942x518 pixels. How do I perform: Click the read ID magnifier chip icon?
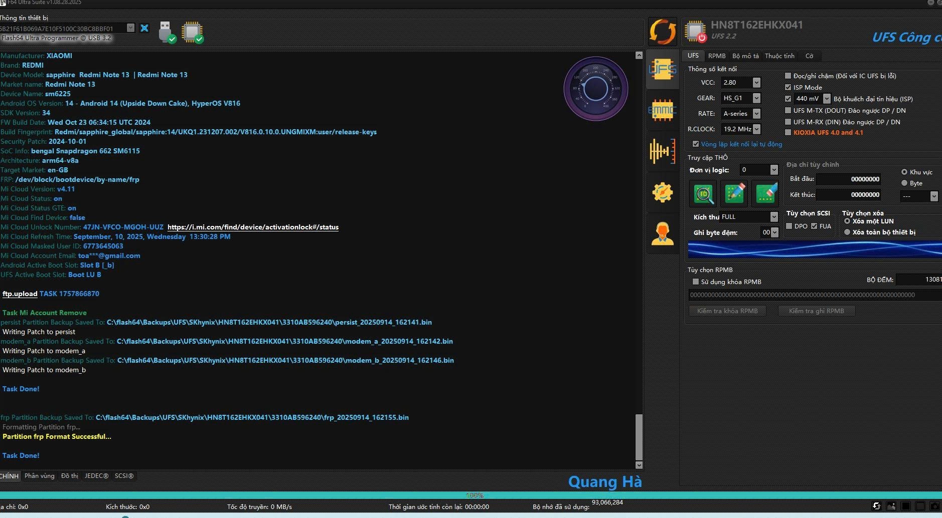tap(704, 193)
